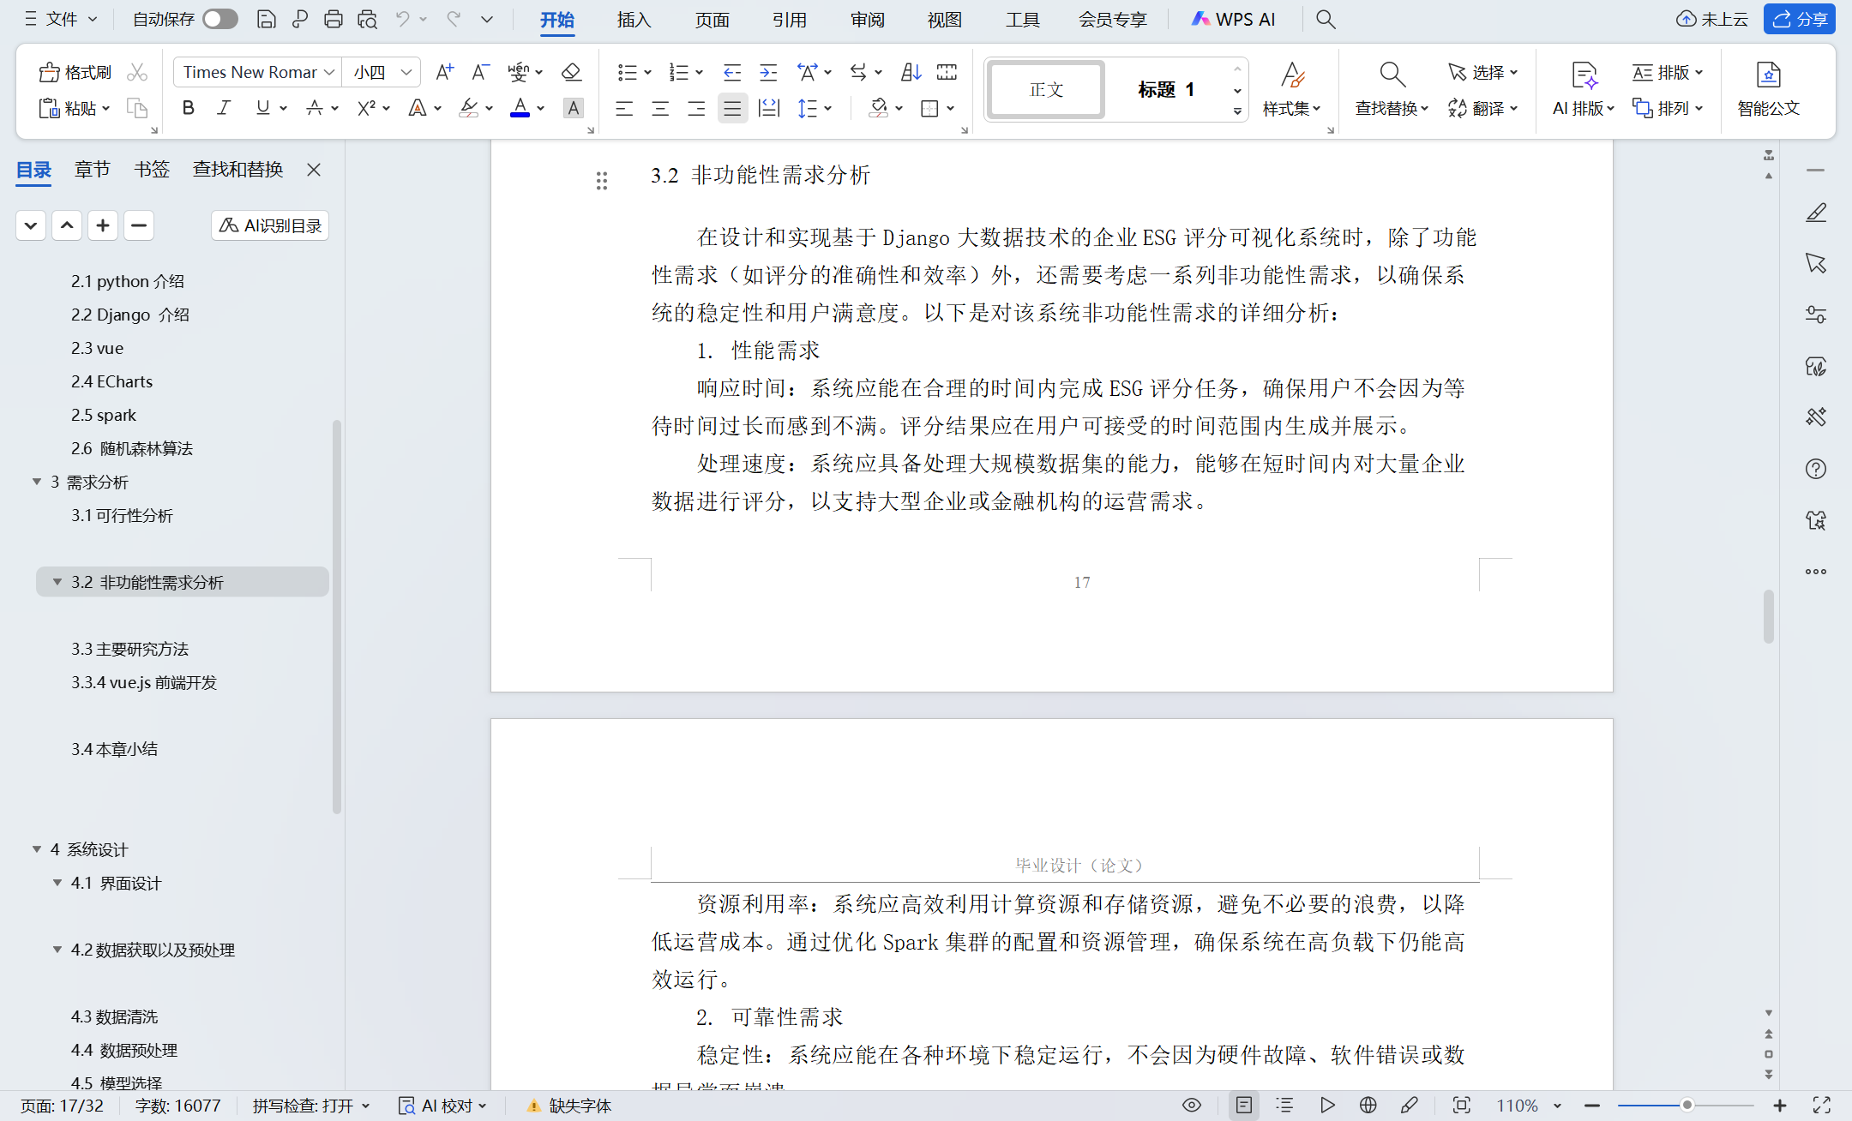1852x1121 pixels.
Task: Click the Print icon in quick toolbar
Action: click(334, 19)
